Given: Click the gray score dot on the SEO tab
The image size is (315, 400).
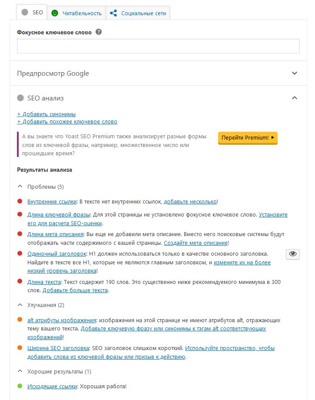Looking at the screenshot, I should (26, 13).
